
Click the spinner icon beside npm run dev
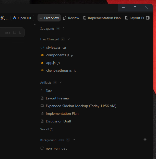[42, 148]
